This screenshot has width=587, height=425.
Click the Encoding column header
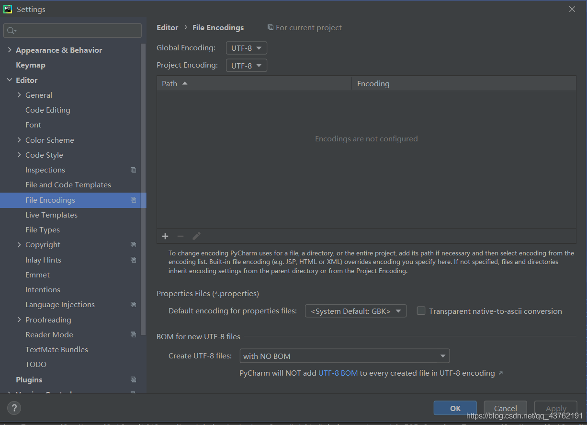463,83
